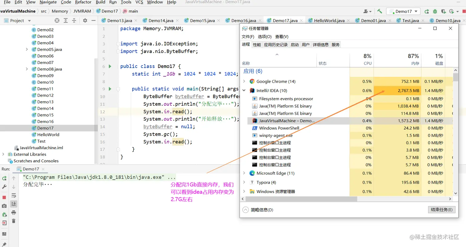Click the down stack trace arrow
Image resolution: width=466 pixels, height=247 pixels.
pos(14,187)
